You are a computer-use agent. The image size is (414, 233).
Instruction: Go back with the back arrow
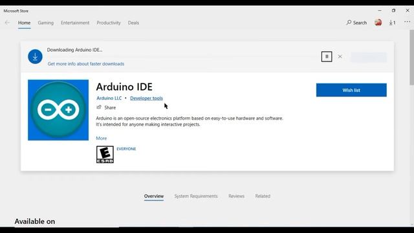coord(7,23)
